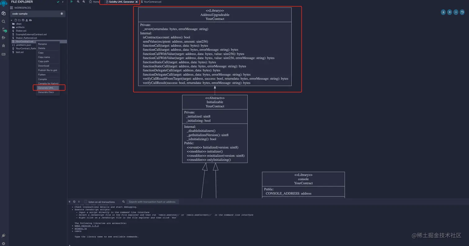This screenshot has height=246, width=469.
Task: Hide the File Explorer panel with chevron
Action: (x=63, y=2)
